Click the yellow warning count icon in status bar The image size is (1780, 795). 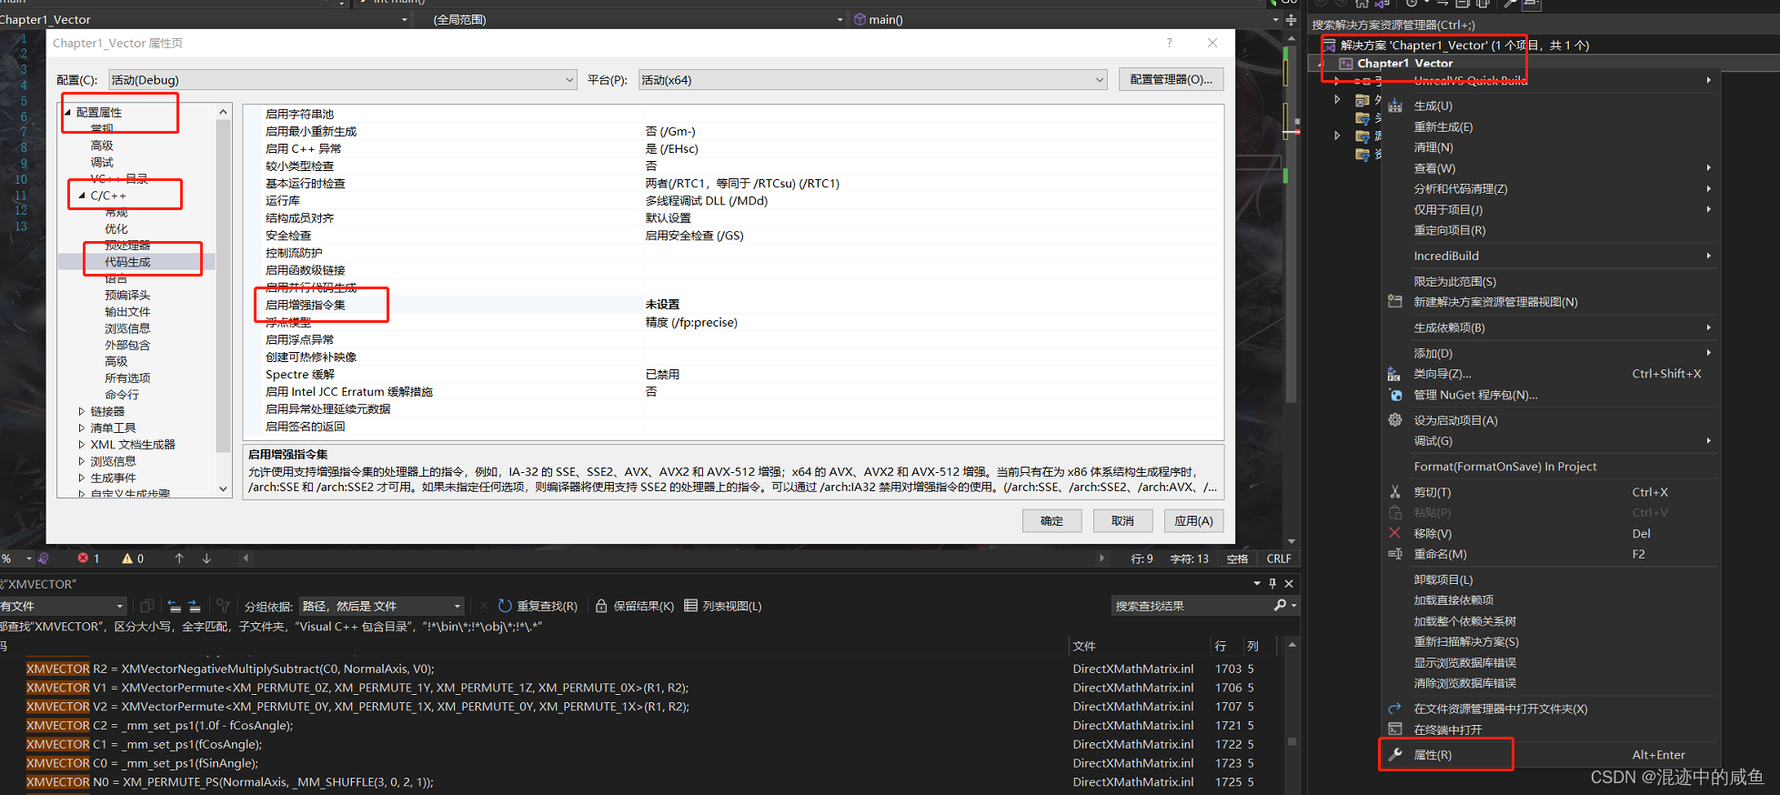[x=127, y=558]
